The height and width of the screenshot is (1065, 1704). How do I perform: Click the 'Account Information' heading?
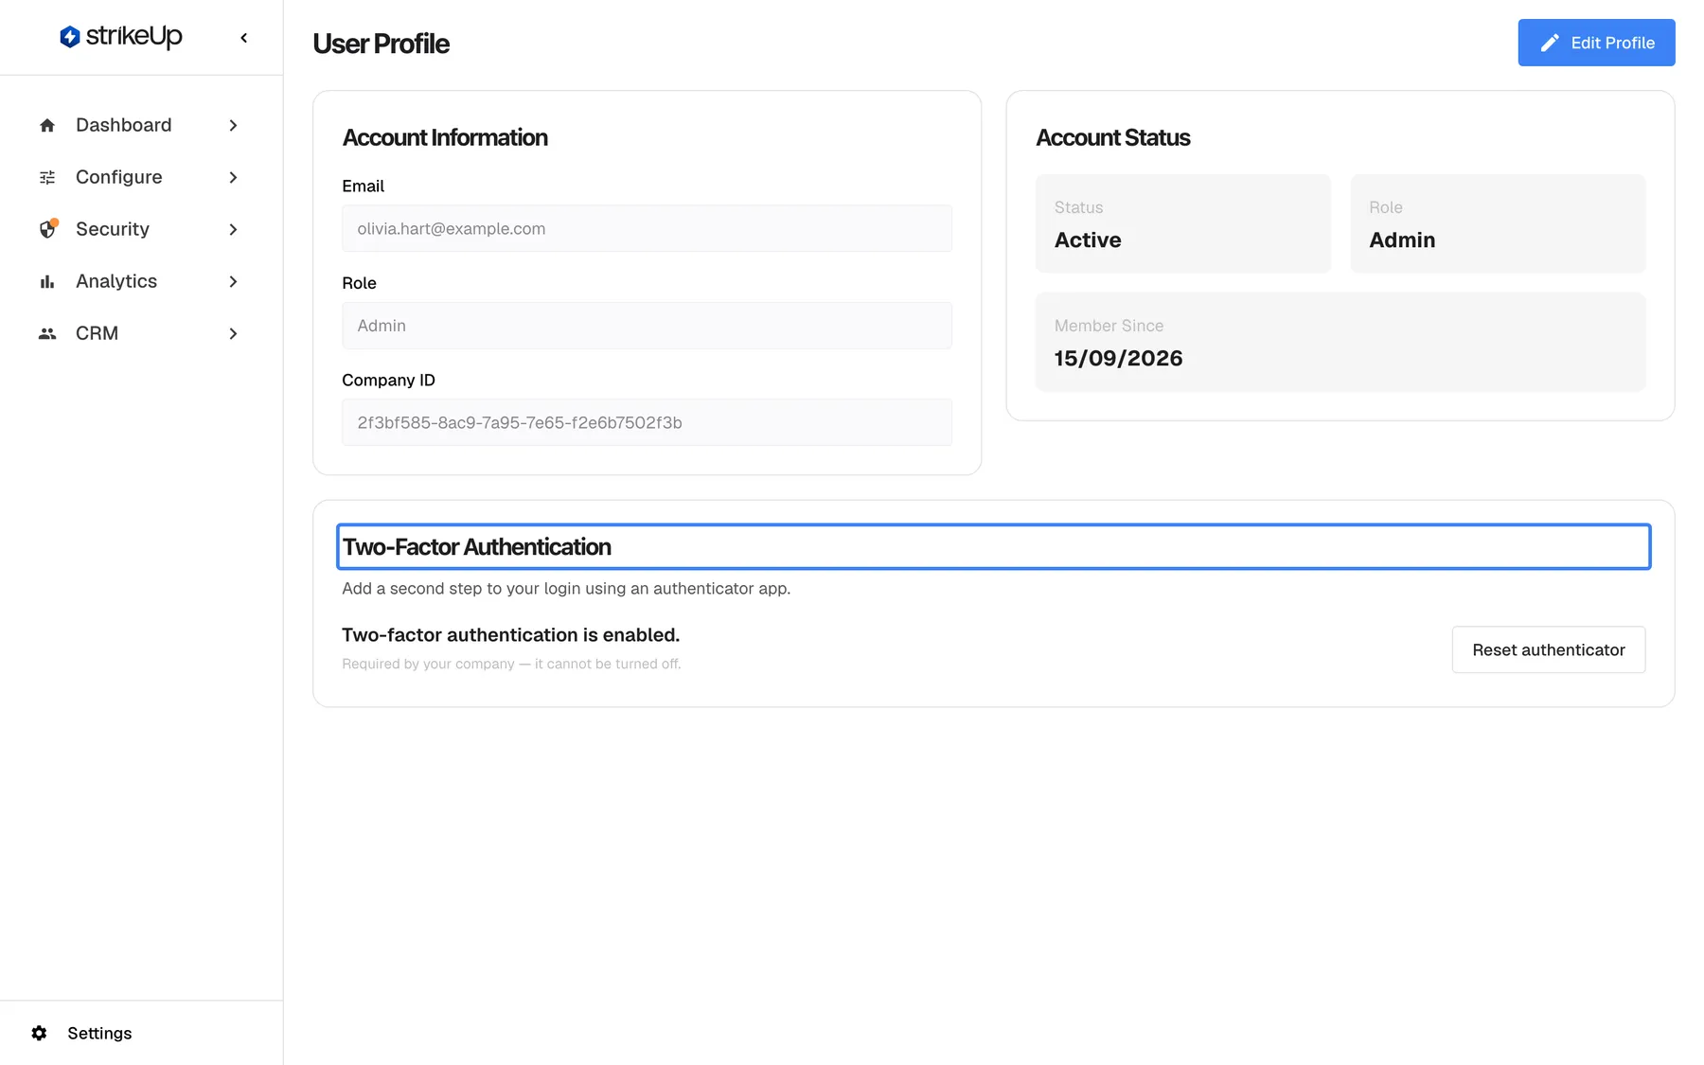pyautogui.click(x=445, y=137)
